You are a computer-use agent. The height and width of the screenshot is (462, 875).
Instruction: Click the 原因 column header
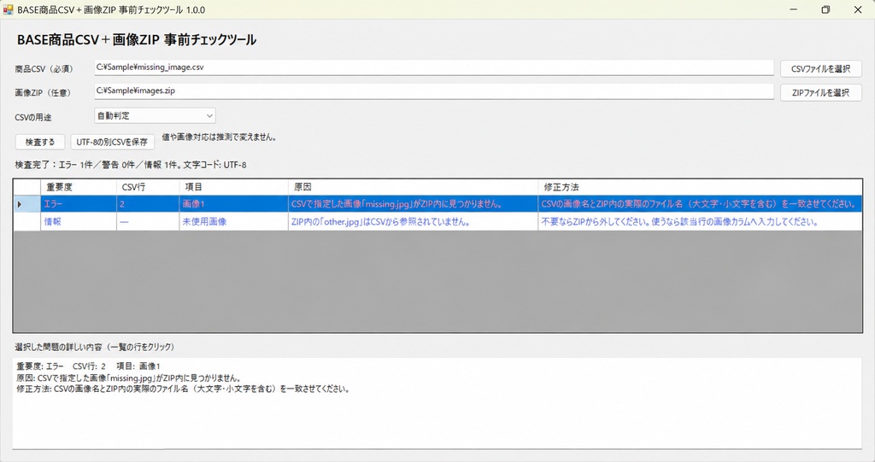coord(413,187)
